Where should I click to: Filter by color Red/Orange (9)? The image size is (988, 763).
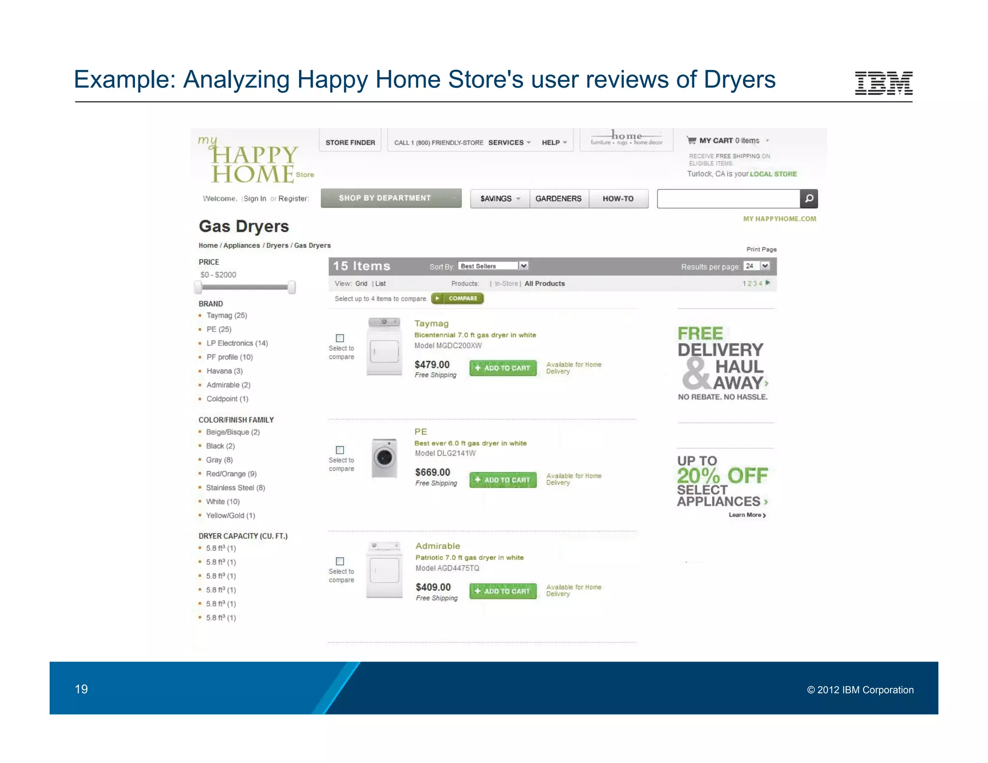click(232, 474)
